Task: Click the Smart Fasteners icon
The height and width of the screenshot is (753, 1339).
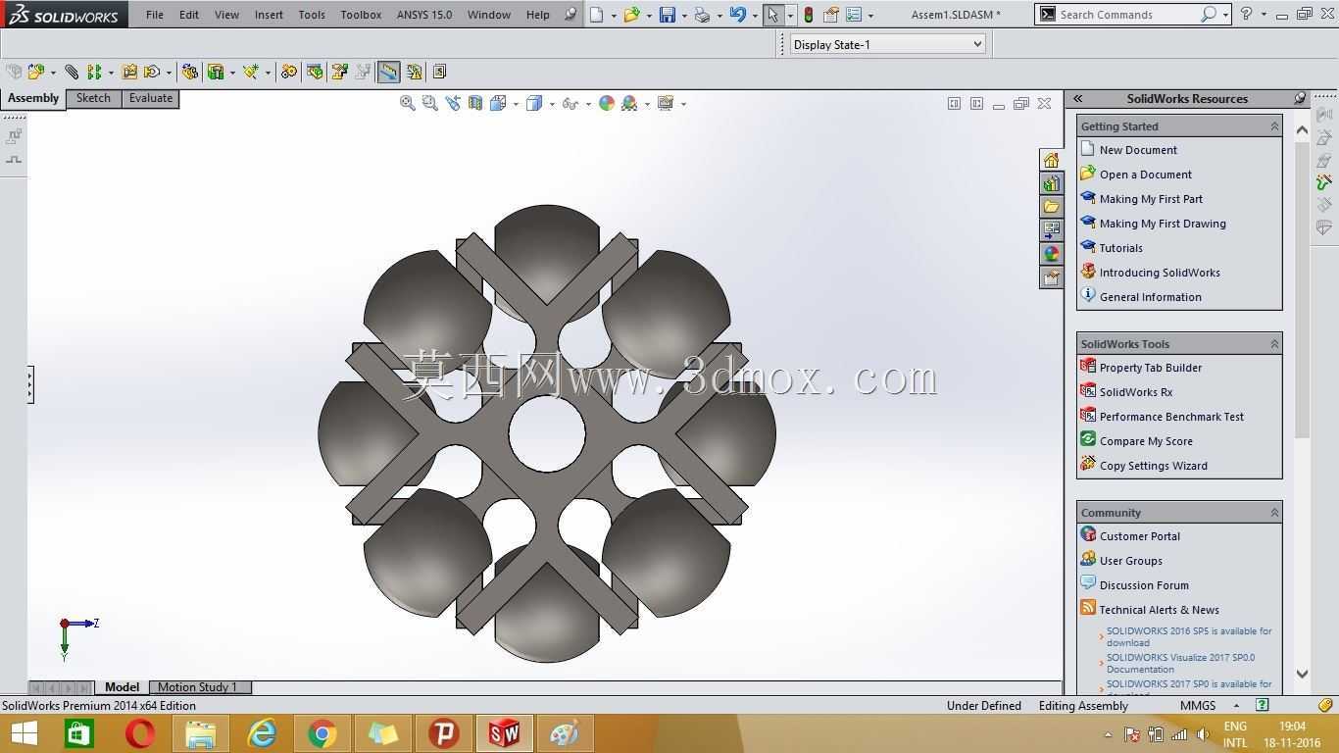Action: (129, 72)
